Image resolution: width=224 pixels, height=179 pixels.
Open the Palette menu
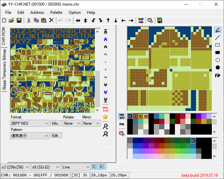coord(56,13)
